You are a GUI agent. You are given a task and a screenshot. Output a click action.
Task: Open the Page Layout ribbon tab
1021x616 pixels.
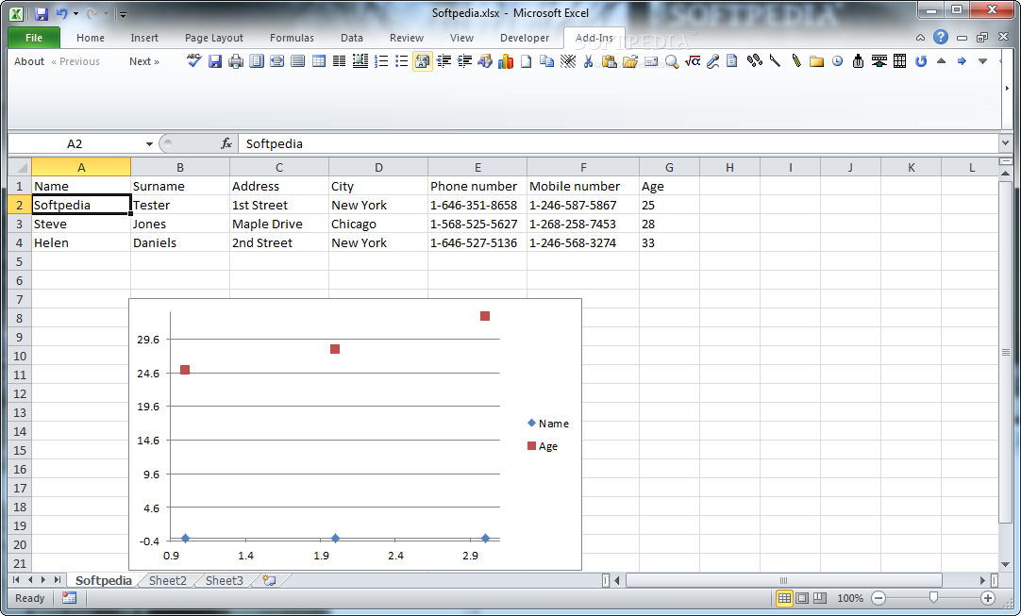[x=213, y=38]
